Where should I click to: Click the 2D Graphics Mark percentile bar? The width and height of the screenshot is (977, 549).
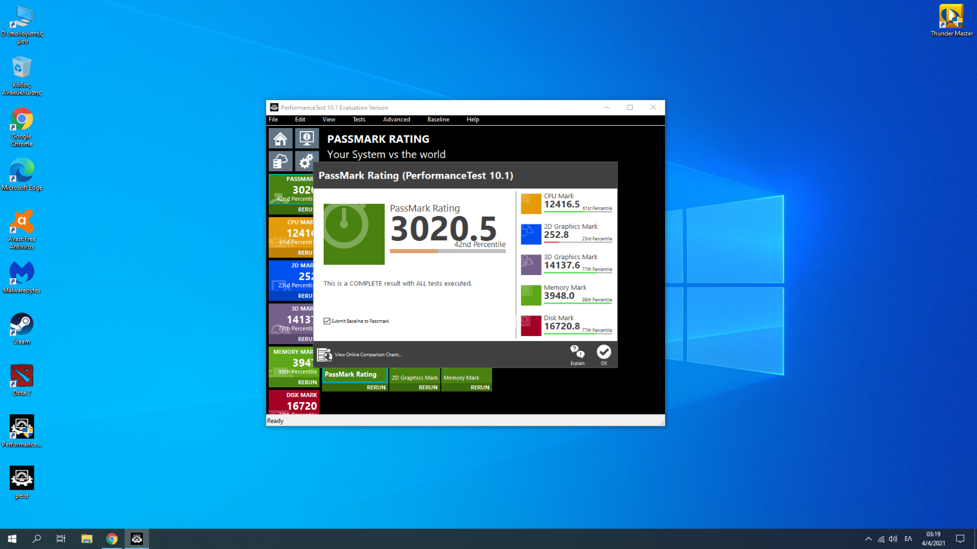(578, 243)
